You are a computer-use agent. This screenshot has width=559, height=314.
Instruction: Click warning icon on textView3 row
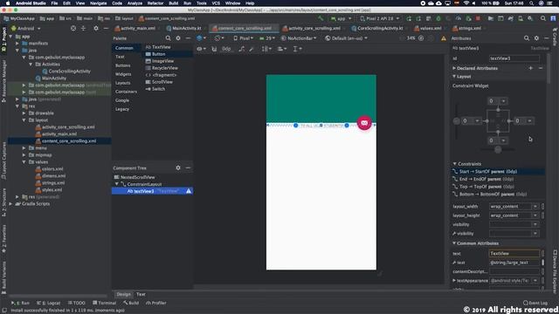point(189,191)
